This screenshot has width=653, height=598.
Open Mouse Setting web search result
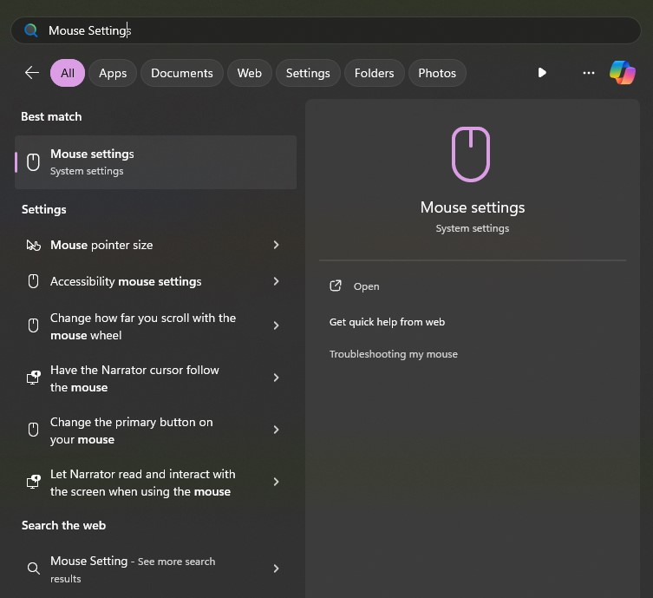click(156, 569)
